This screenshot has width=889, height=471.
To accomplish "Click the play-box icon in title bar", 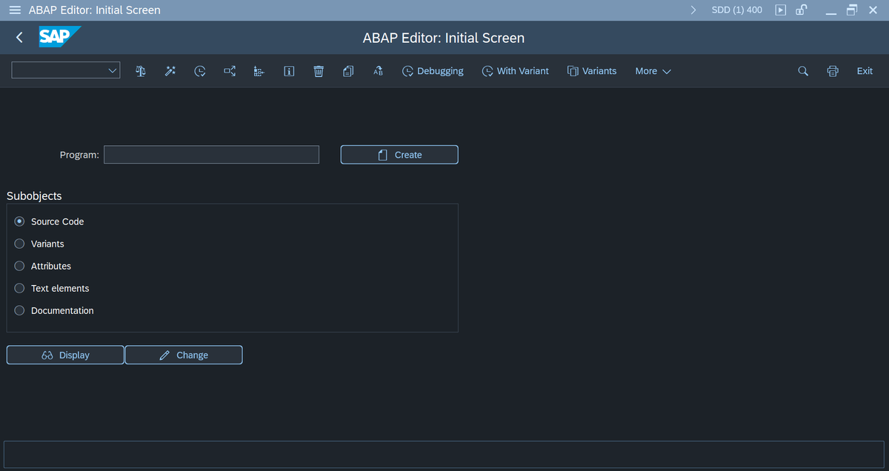I will pos(780,10).
